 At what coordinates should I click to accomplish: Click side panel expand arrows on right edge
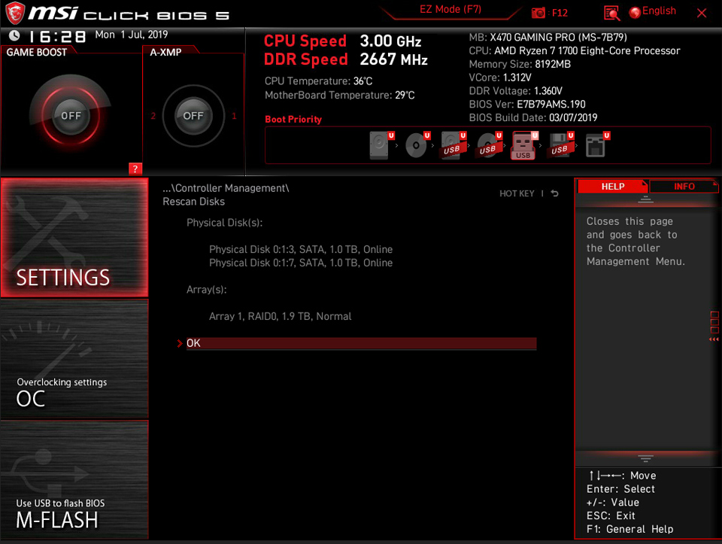[x=714, y=339]
